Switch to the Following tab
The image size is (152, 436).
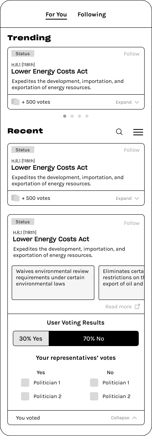point(92,14)
